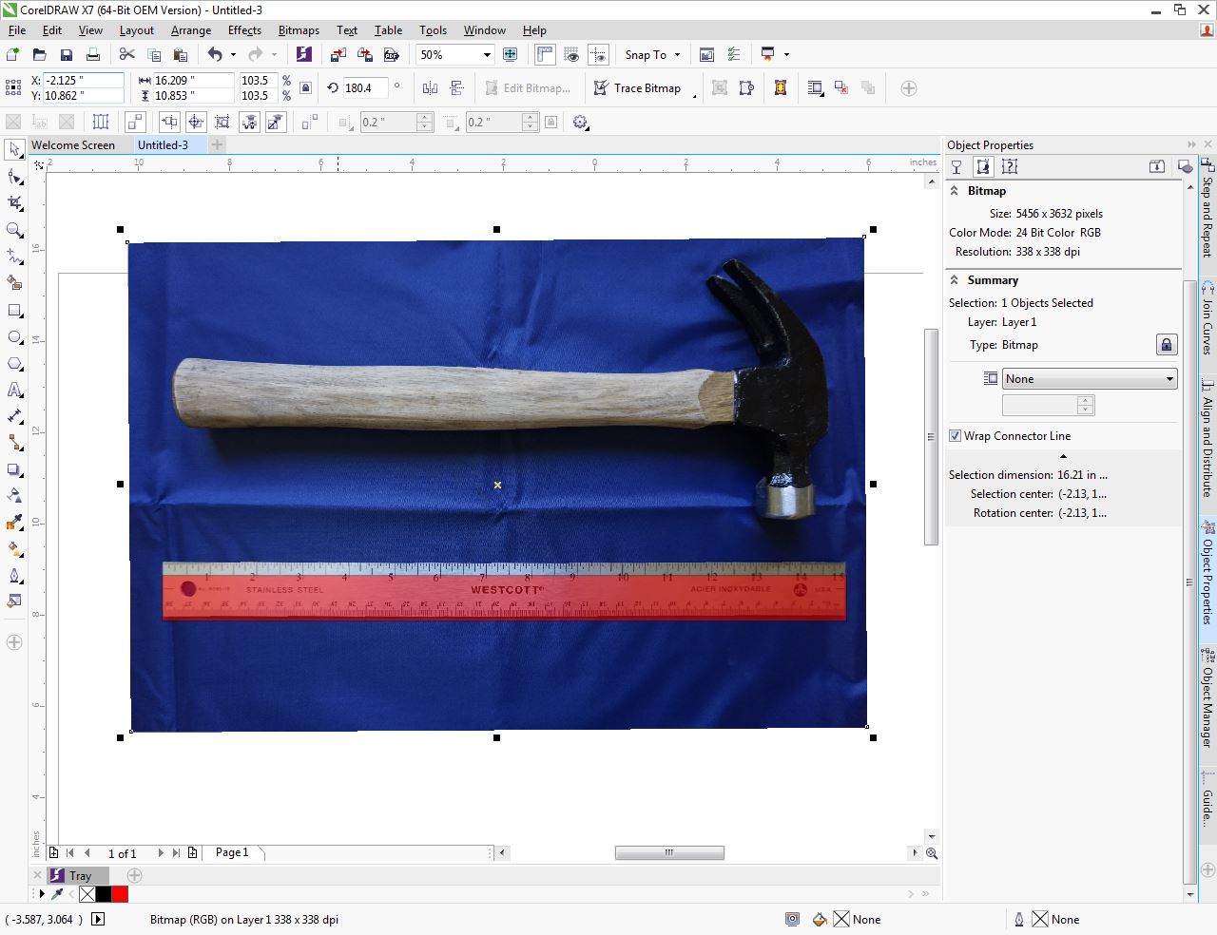
Task: Click the X position field
Action: pos(84,81)
